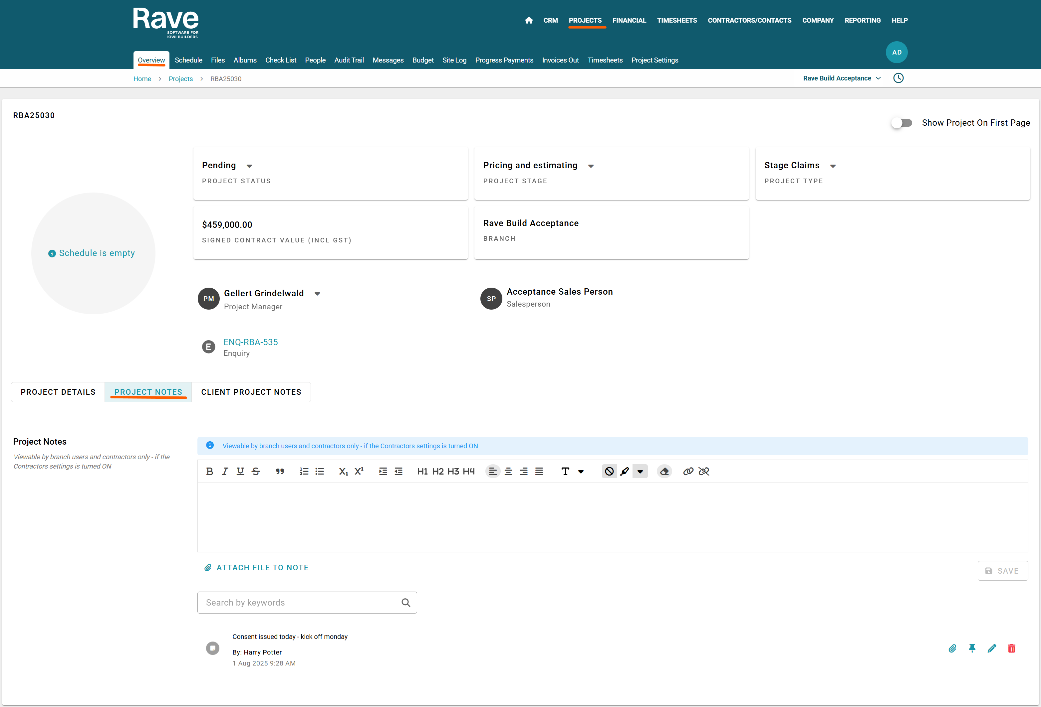Open the Rave Build Acceptance branch selector
Screen dimensions: 1041x707
click(842, 78)
